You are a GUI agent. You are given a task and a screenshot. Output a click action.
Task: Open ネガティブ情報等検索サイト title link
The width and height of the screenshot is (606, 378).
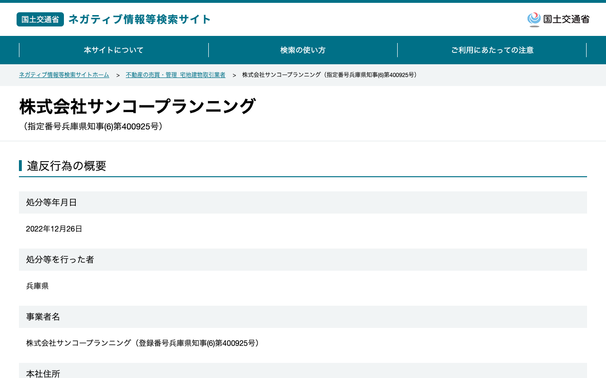(x=140, y=19)
